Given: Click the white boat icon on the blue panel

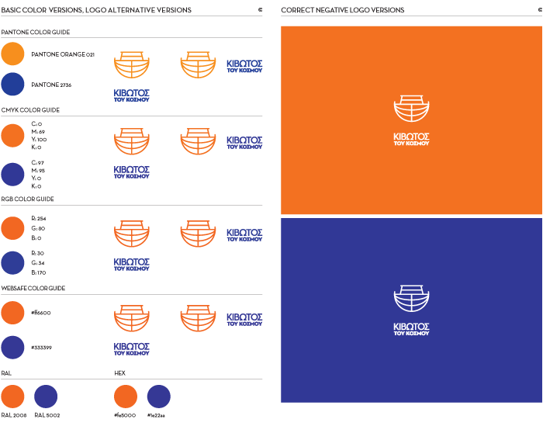Looking at the screenshot, I should [411, 299].
